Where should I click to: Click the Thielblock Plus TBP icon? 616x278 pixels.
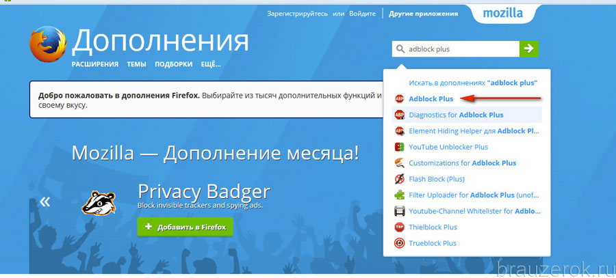(399, 227)
